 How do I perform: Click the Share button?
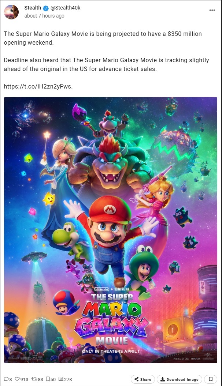click(143, 379)
